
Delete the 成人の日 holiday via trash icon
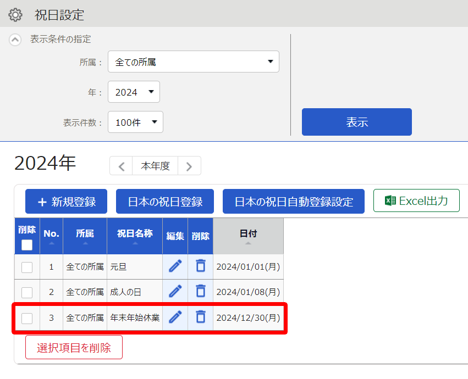201,291
